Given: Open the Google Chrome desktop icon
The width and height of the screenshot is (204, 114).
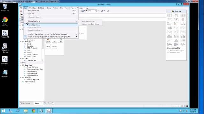Looking at the screenshot, I should pos(5,22).
